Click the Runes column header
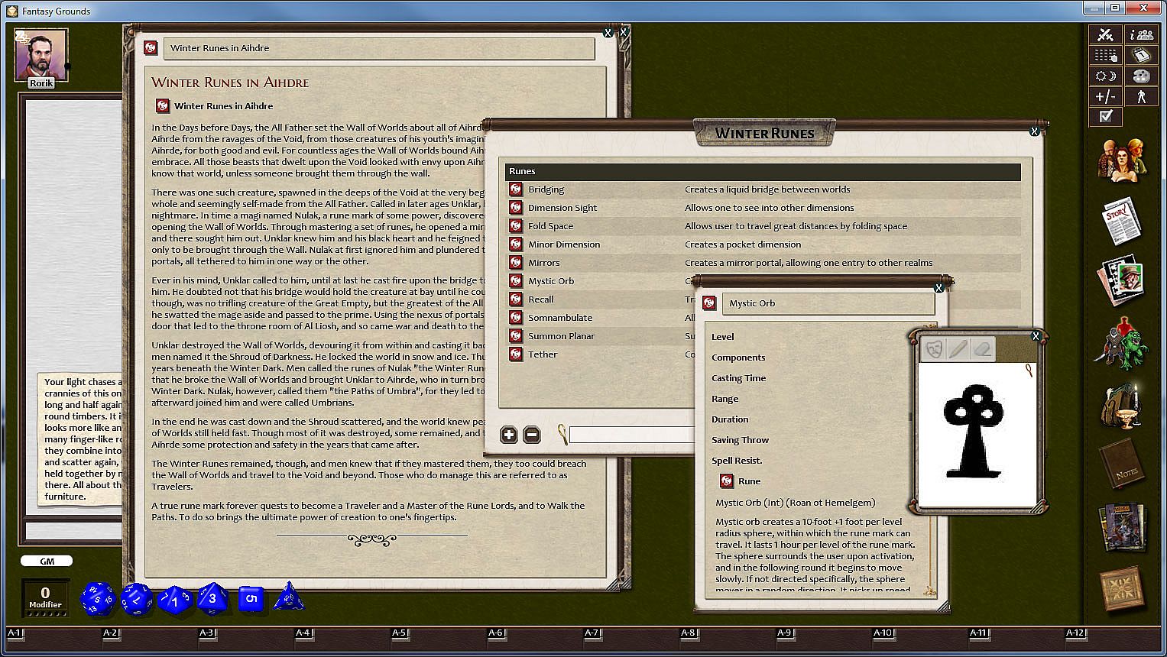Screen dimensions: 1167x657 point(763,171)
